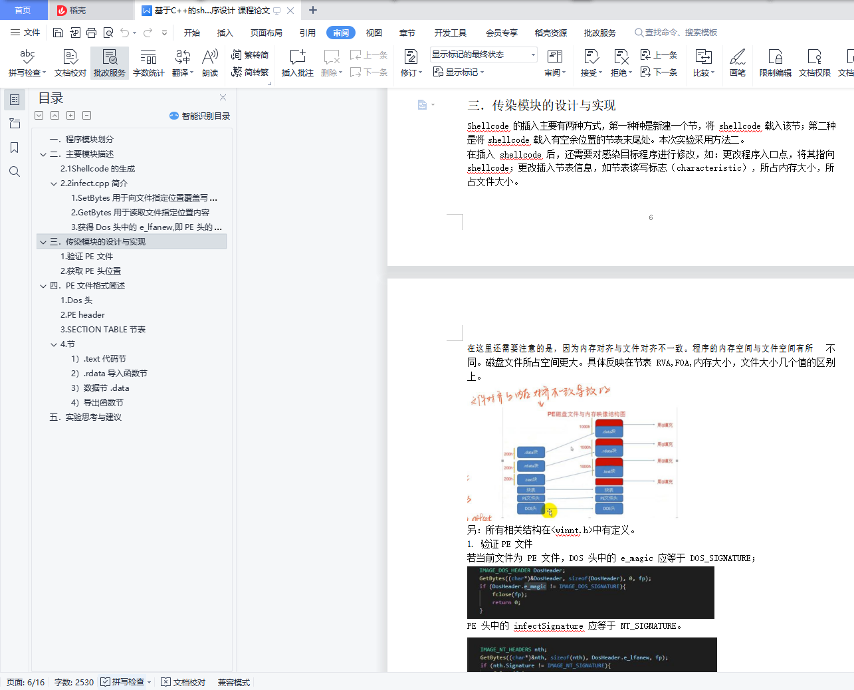Click 字数: 2530 in status bar
Image resolution: width=854 pixels, height=690 pixels.
pyautogui.click(x=74, y=682)
